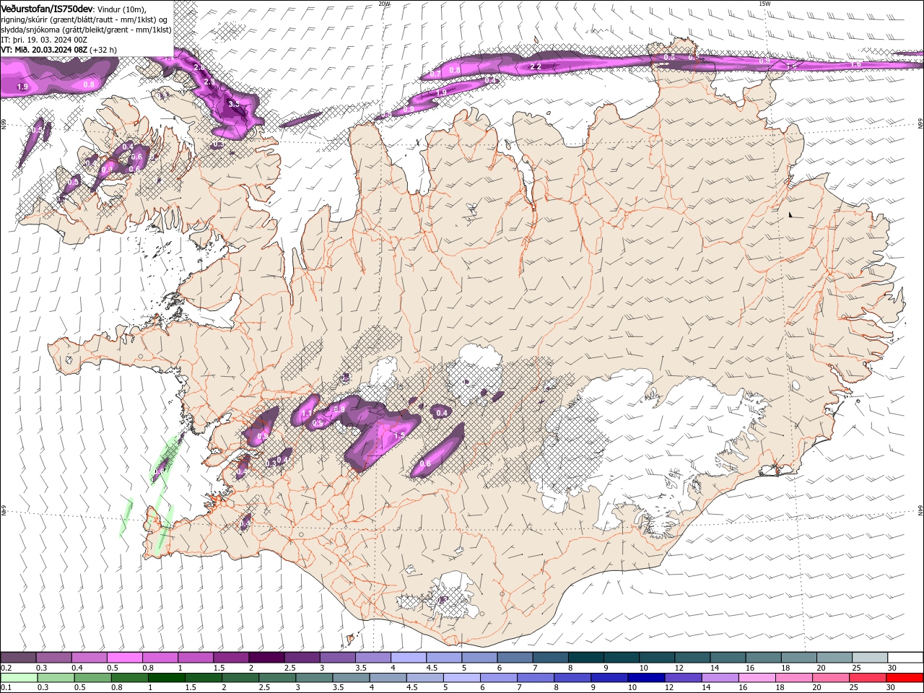The image size is (924, 693).
Task: Click the 1.1 snowfall value label
Action: coord(307,414)
